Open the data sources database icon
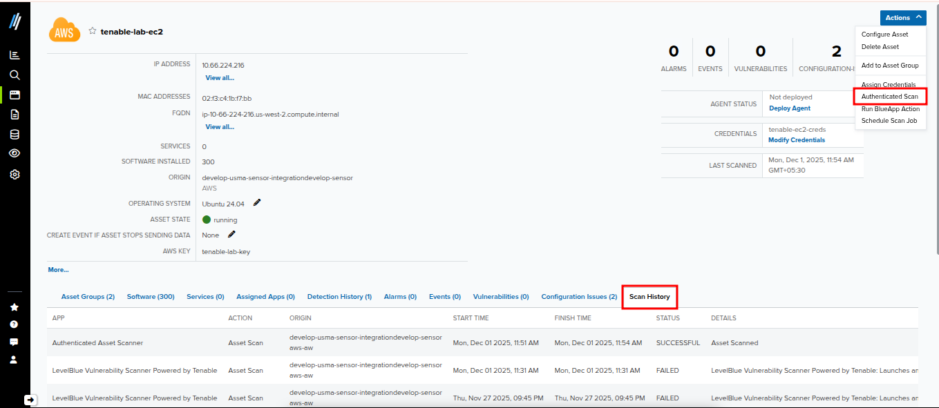Screen dimensions: 939x408 tap(15, 135)
